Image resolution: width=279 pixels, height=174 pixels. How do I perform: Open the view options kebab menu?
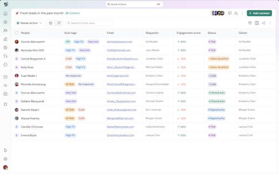point(270,23)
